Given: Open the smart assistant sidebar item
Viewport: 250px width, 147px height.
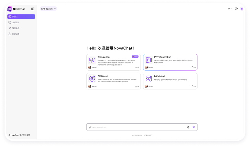Looking at the screenshot, I should 21,28.
